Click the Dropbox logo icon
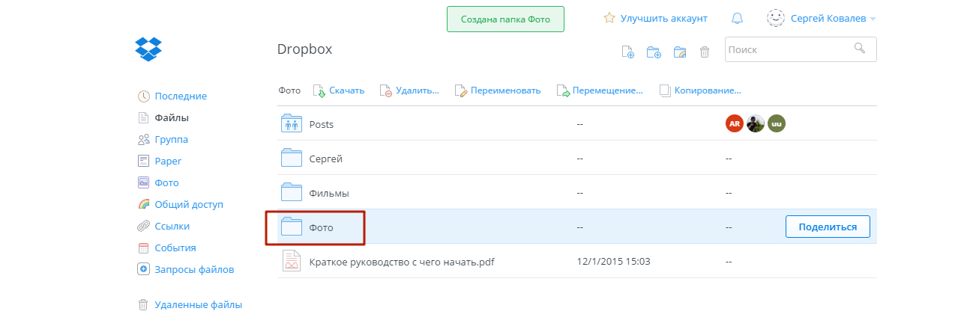Viewport: 961px width, 332px height. coord(148,49)
